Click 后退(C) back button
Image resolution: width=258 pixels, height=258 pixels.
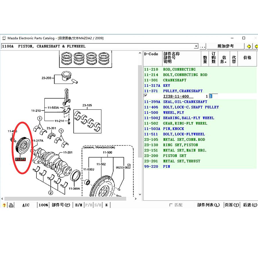(x=250, y=205)
